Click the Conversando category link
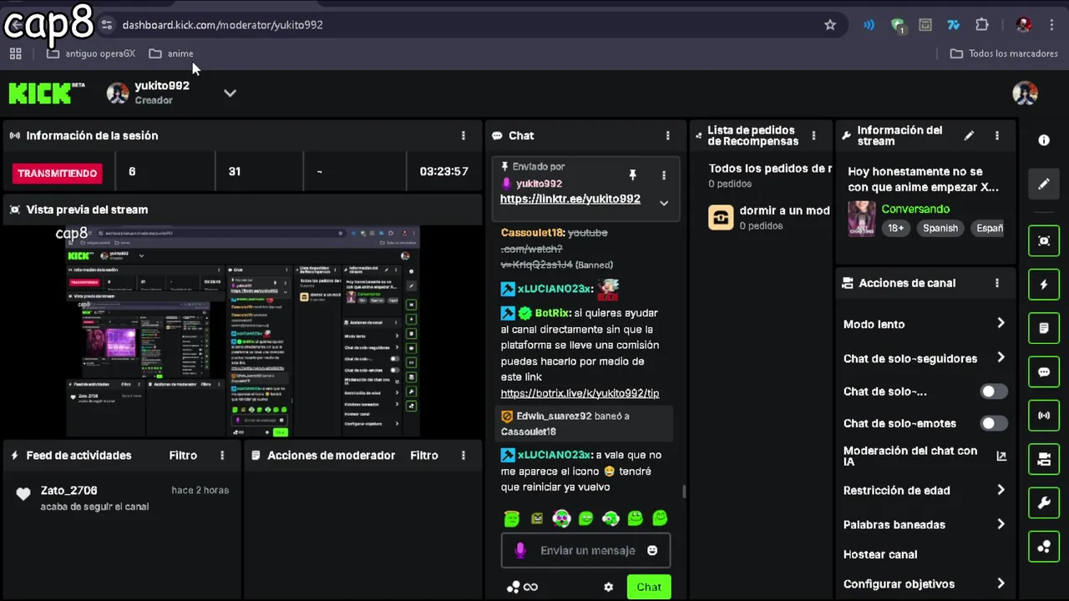 tap(915, 209)
